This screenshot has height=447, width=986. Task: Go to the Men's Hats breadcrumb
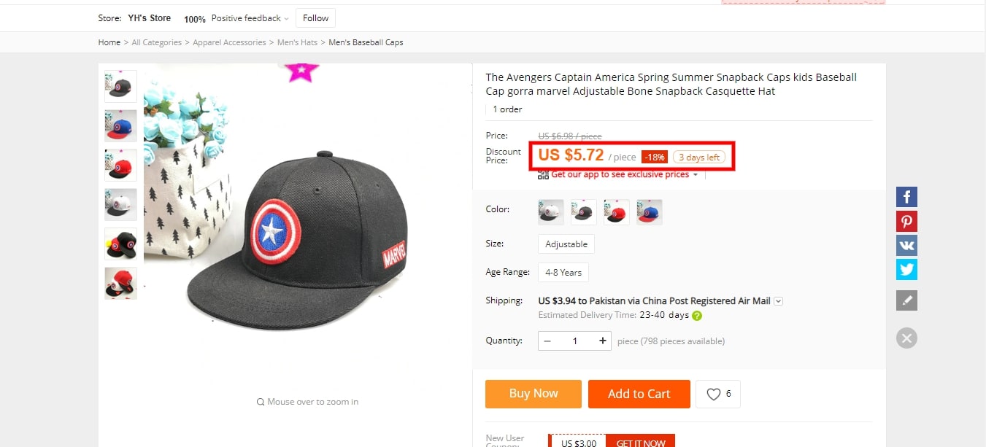(x=297, y=42)
